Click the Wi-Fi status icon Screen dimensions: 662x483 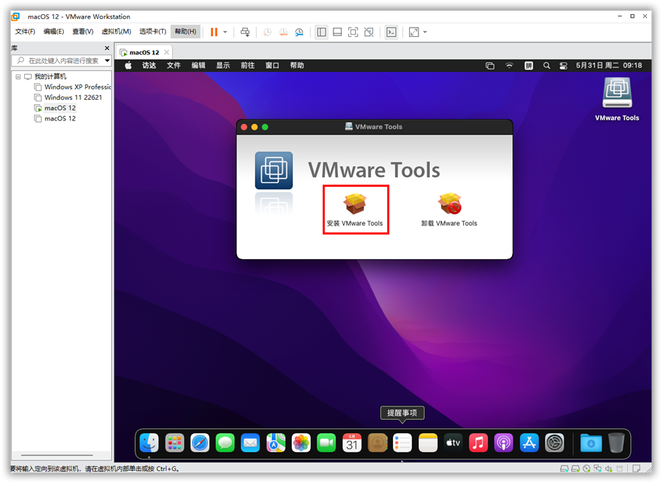pos(509,65)
